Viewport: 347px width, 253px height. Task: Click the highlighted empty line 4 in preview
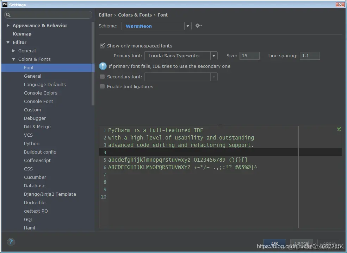pyautogui.click(x=221, y=152)
